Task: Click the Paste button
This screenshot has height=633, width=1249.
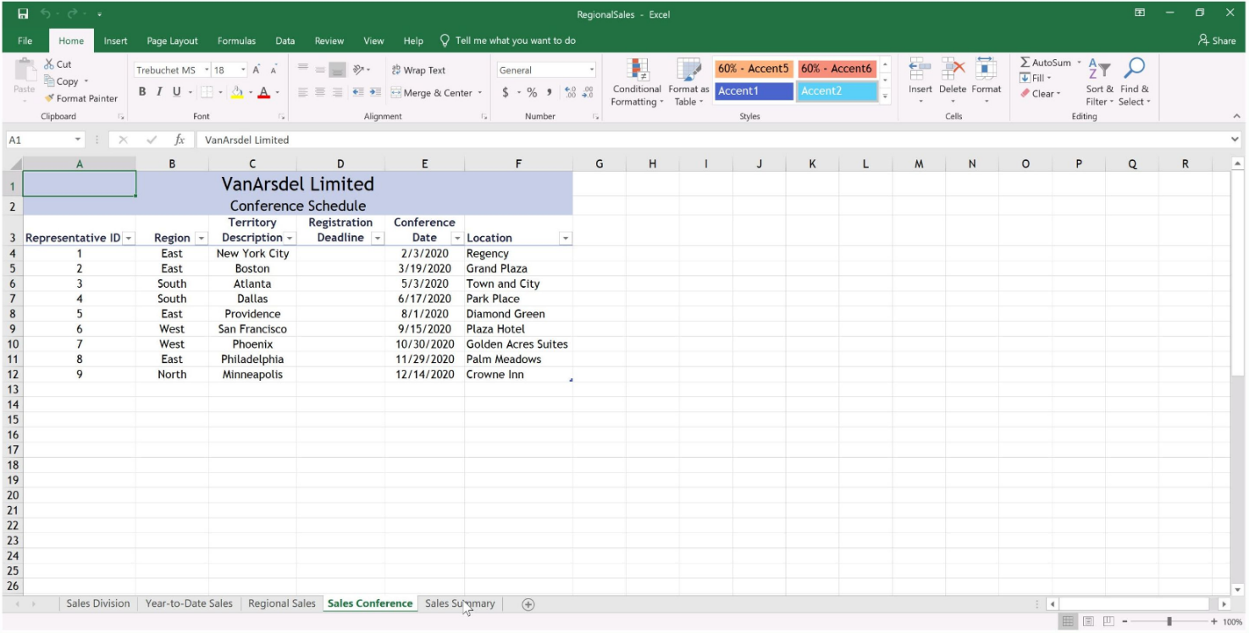Action: pos(25,80)
